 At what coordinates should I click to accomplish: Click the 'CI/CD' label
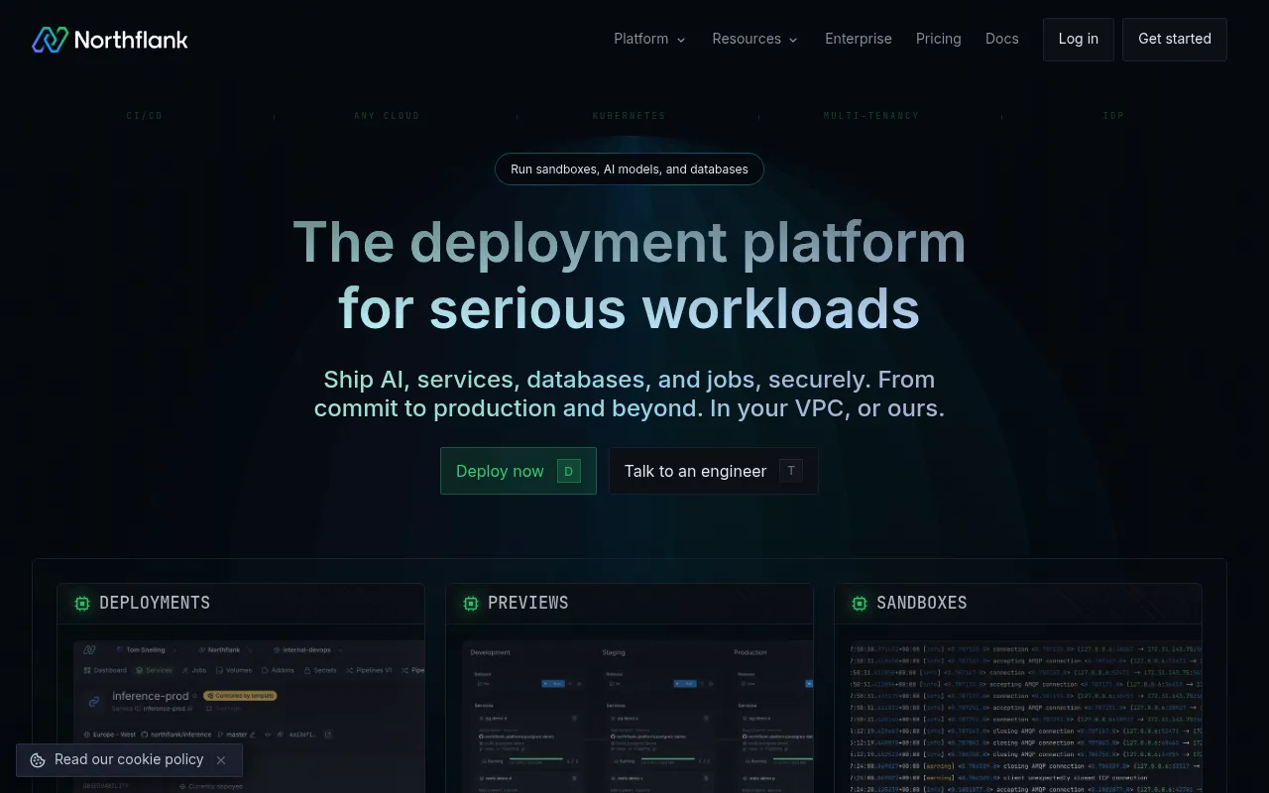click(145, 116)
